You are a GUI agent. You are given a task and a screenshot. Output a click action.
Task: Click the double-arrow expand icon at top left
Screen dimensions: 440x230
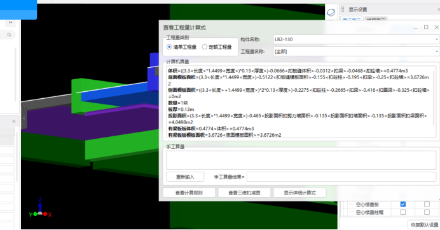[x=10, y=23]
